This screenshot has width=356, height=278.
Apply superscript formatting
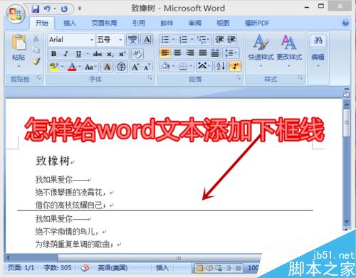(x=122, y=54)
